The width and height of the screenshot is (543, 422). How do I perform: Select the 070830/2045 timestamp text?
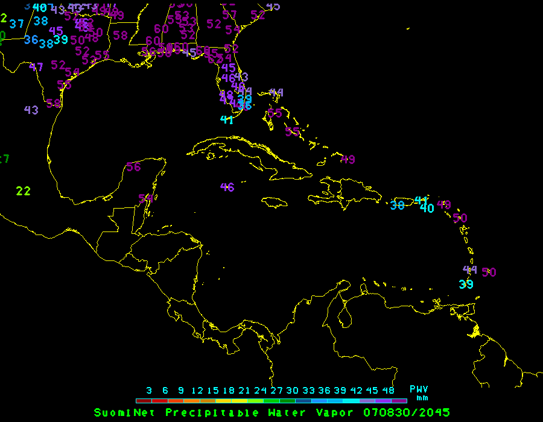[x=406, y=413]
